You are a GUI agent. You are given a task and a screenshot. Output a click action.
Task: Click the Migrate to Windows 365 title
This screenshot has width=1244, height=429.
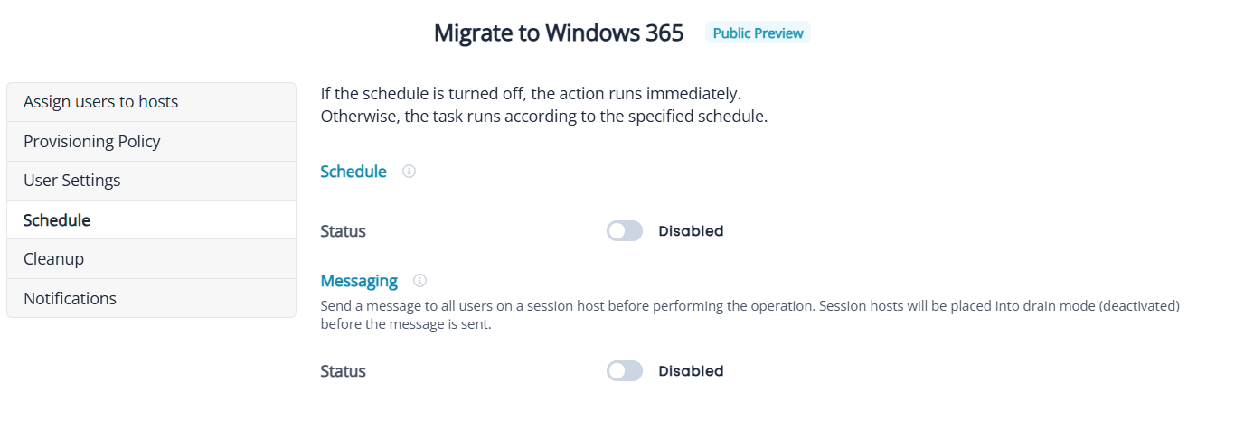click(559, 33)
